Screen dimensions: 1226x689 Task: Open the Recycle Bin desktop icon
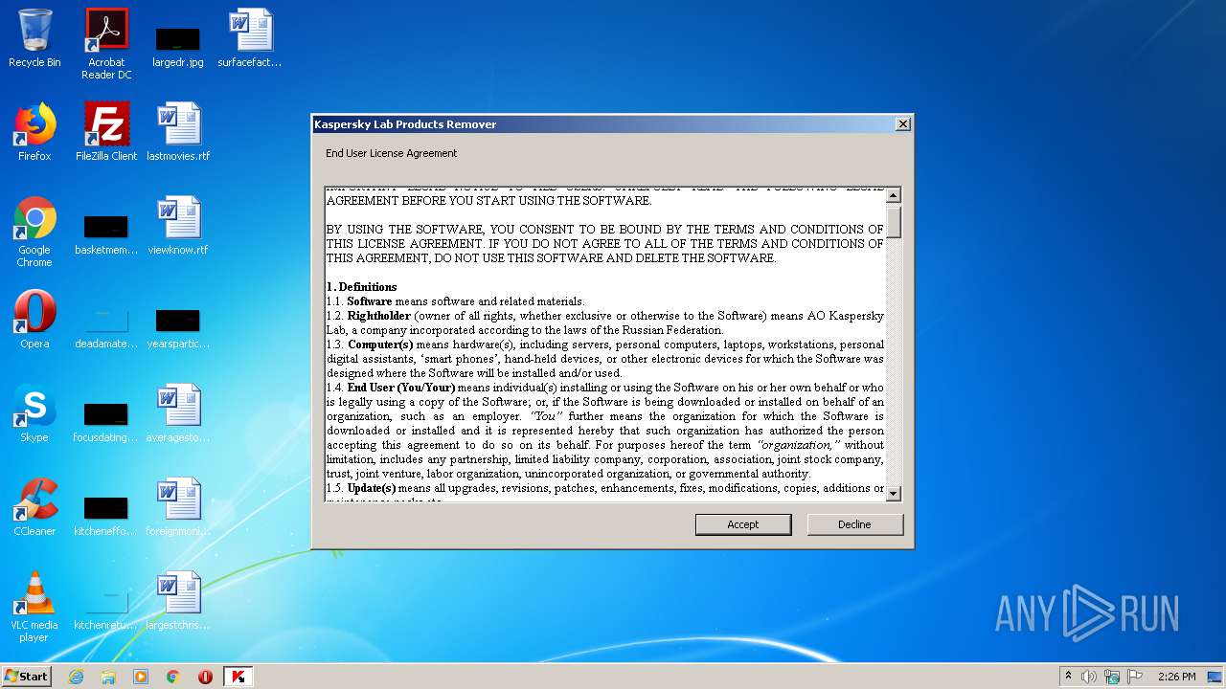(34, 38)
